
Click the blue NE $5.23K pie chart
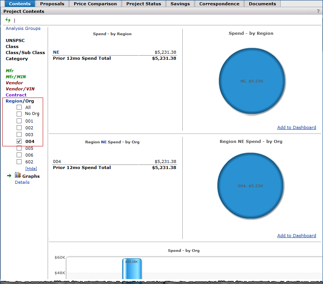pyautogui.click(x=251, y=81)
